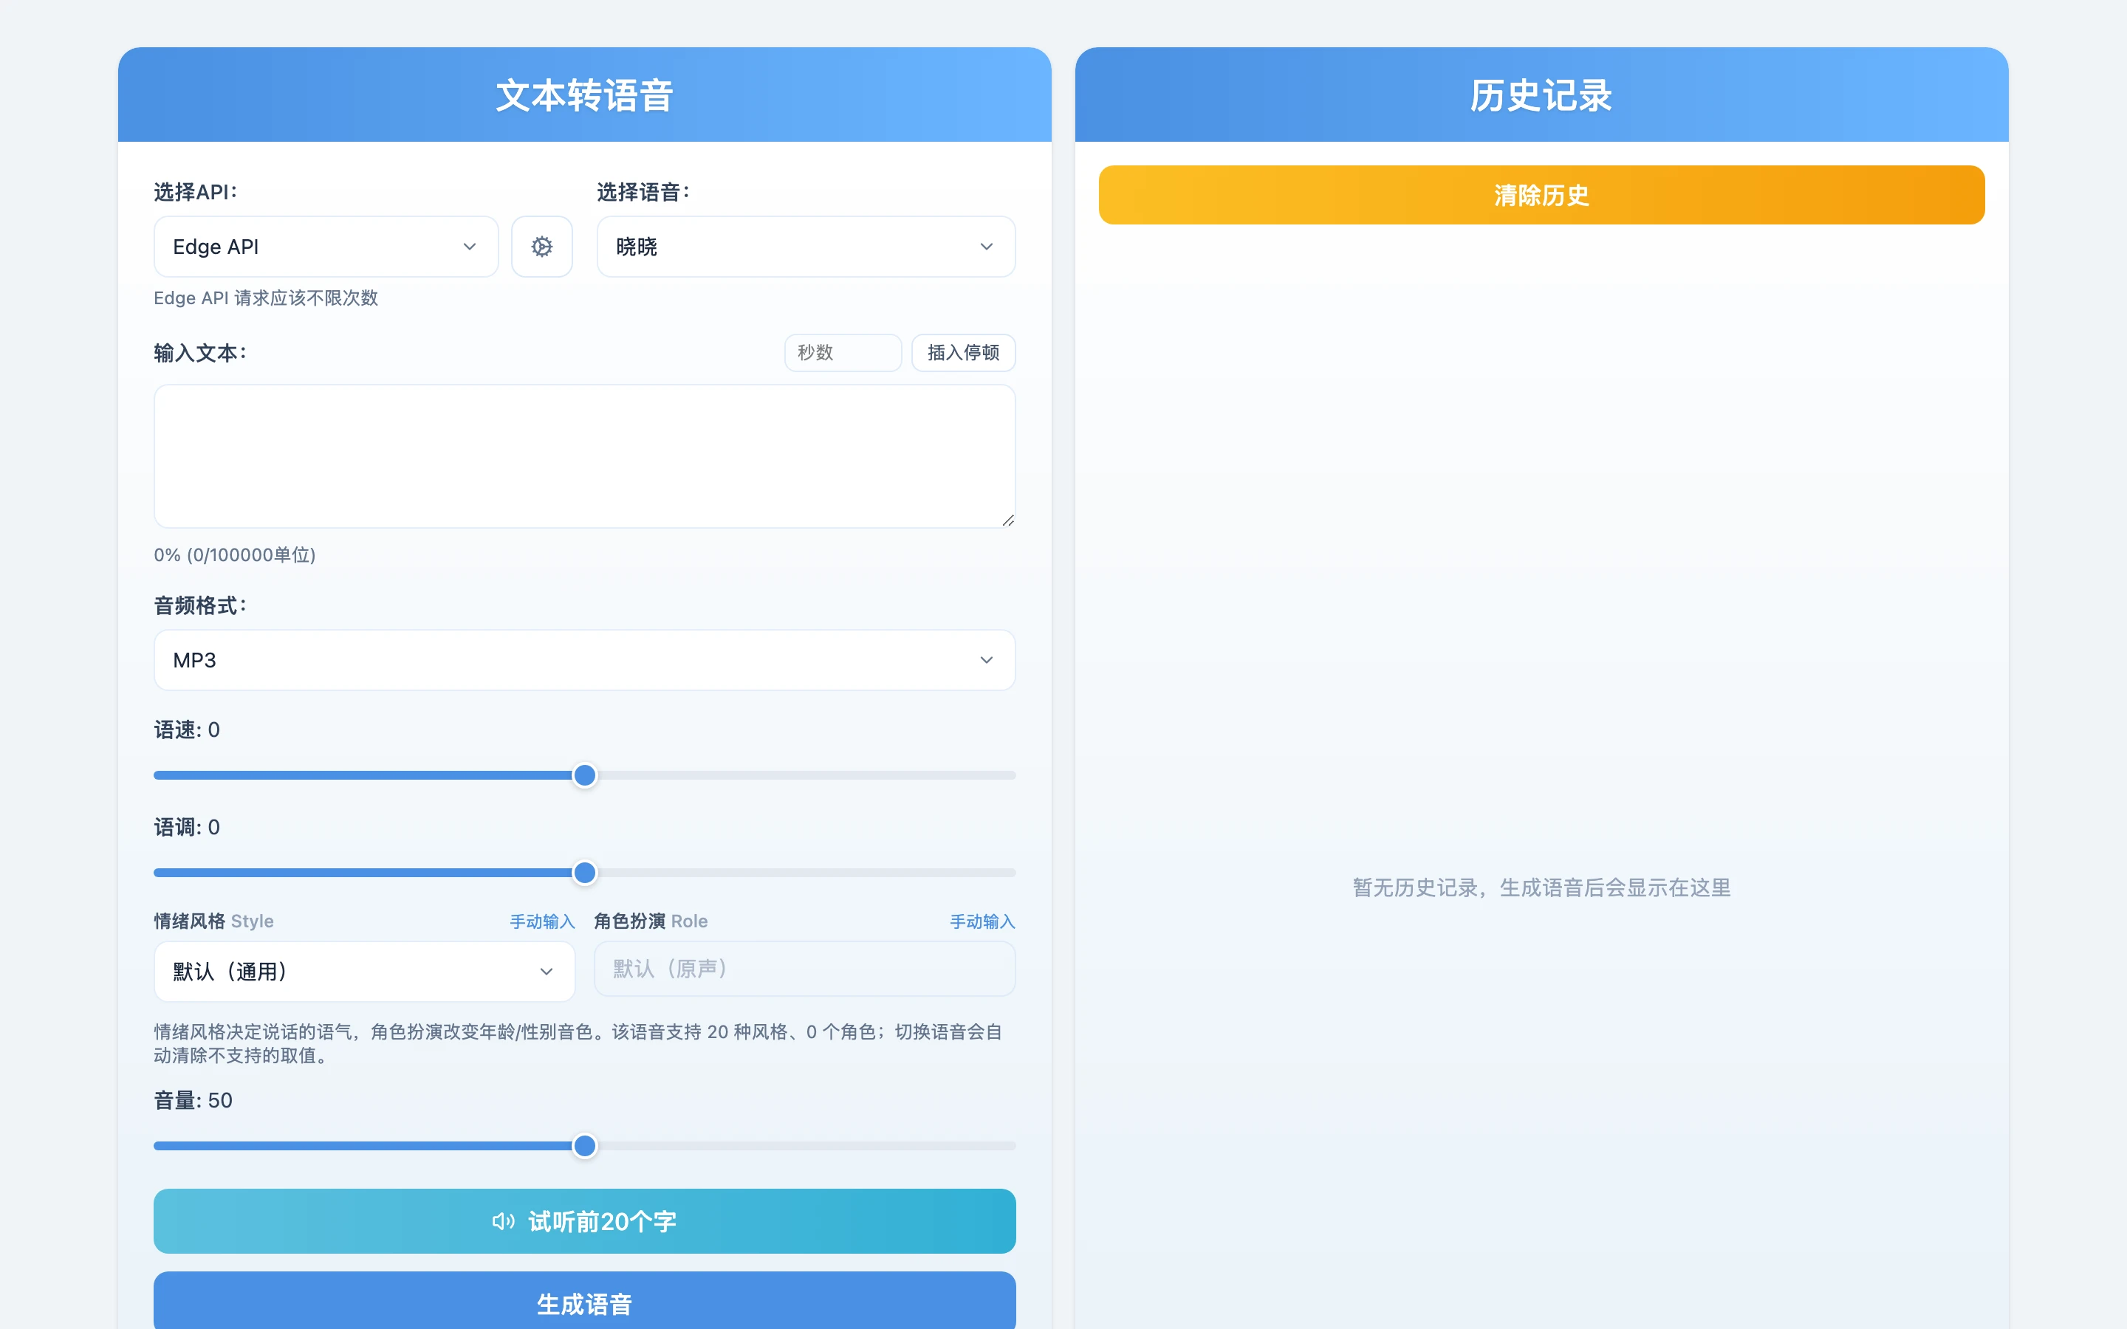Focus the 秒数 input field
Image resolution: width=2127 pixels, height=1329 pixels.
click(843, 352)
